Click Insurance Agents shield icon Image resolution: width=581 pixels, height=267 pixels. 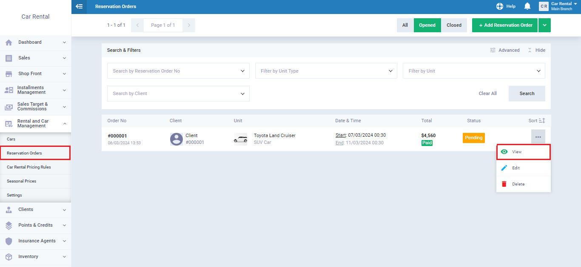9,241
